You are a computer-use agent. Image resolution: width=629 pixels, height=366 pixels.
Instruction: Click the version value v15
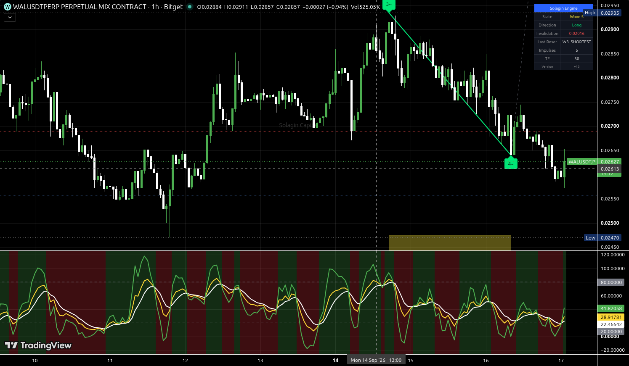576,67
